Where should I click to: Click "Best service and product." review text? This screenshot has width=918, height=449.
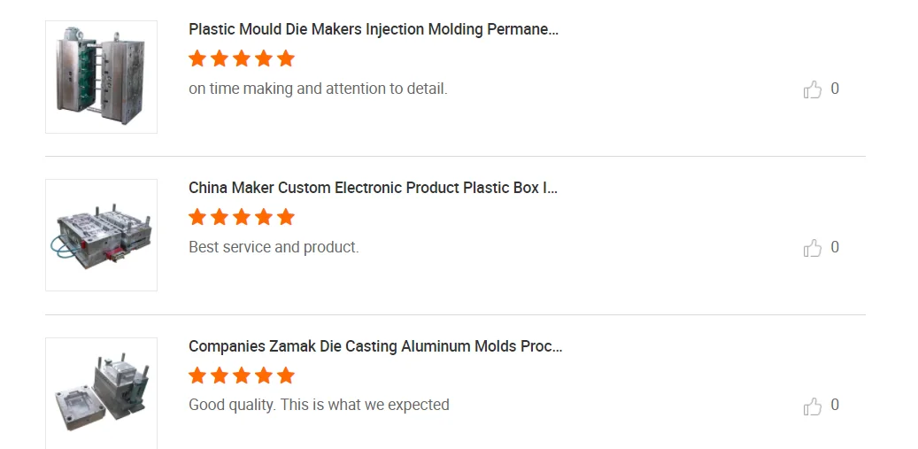[x=274, y=247]
